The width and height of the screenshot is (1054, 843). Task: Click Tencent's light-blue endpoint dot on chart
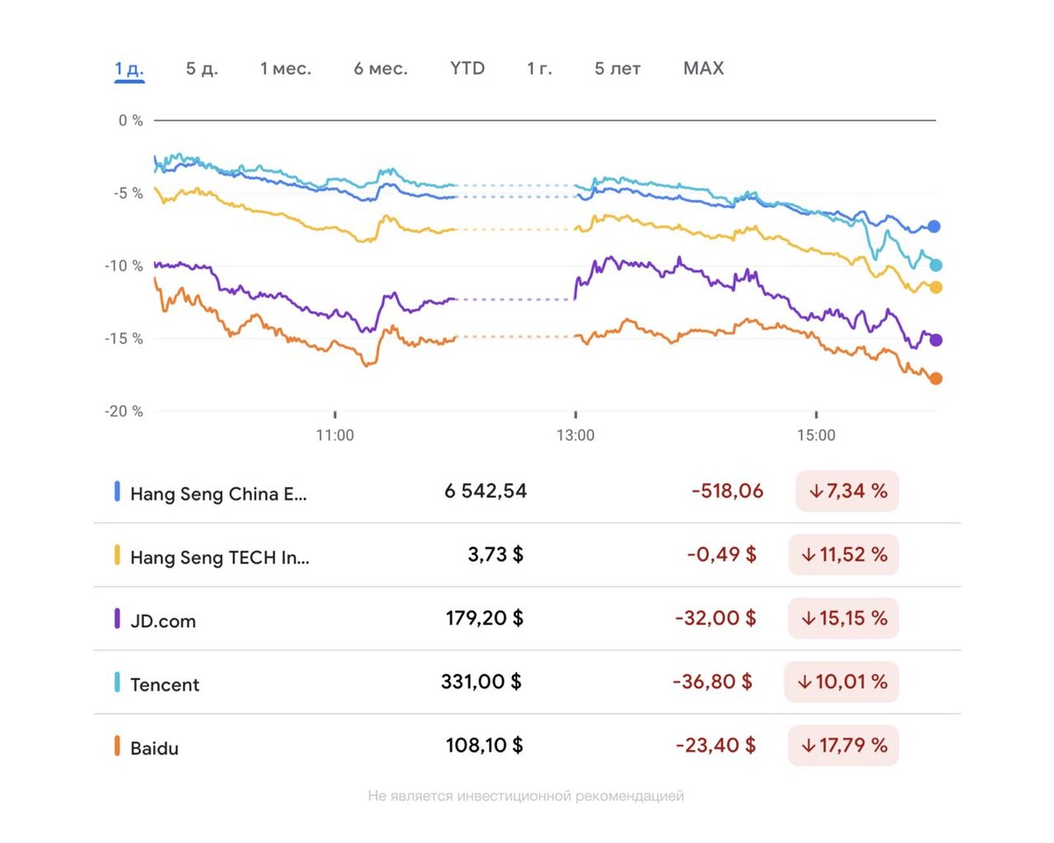point(935,265)
